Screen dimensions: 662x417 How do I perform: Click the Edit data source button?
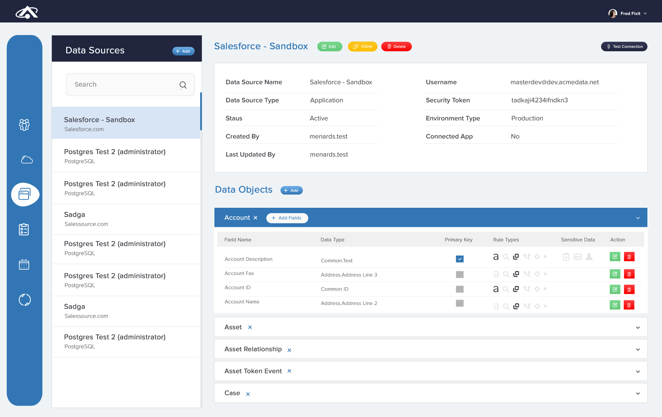point(329,47)
